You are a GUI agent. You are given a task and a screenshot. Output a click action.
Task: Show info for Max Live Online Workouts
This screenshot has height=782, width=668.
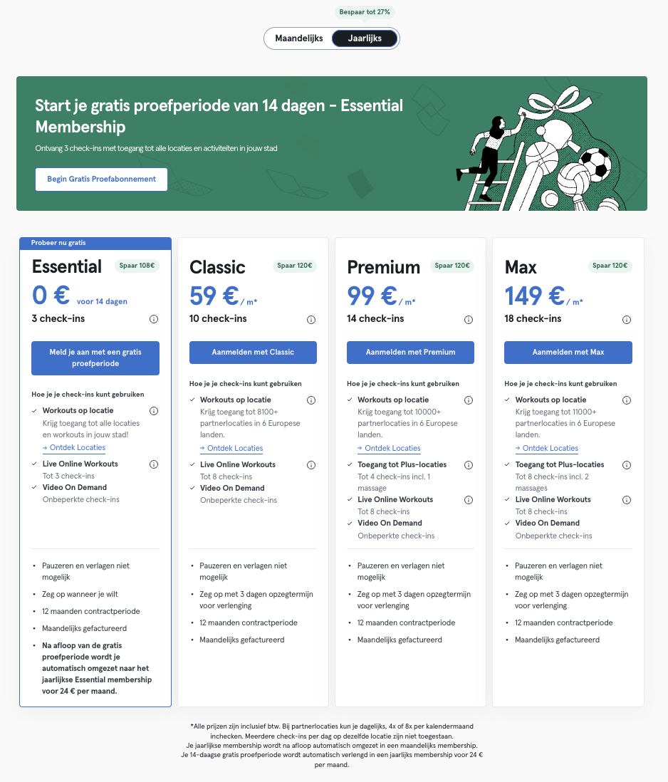pos(627,500)
